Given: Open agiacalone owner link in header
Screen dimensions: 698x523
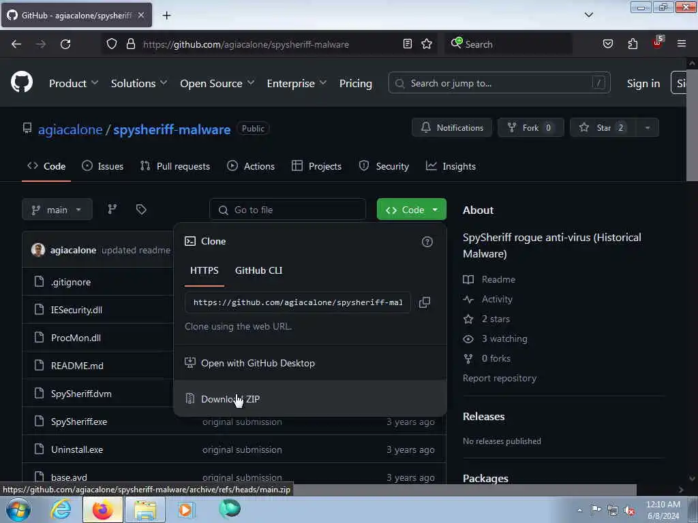Looking at the screenshot, I should point(70,129).
